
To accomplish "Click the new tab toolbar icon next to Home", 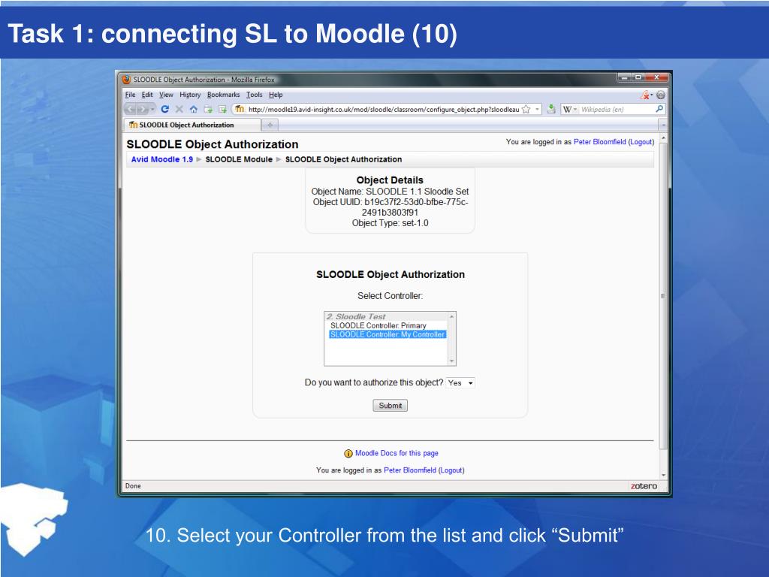I will [x=209, y=110].
